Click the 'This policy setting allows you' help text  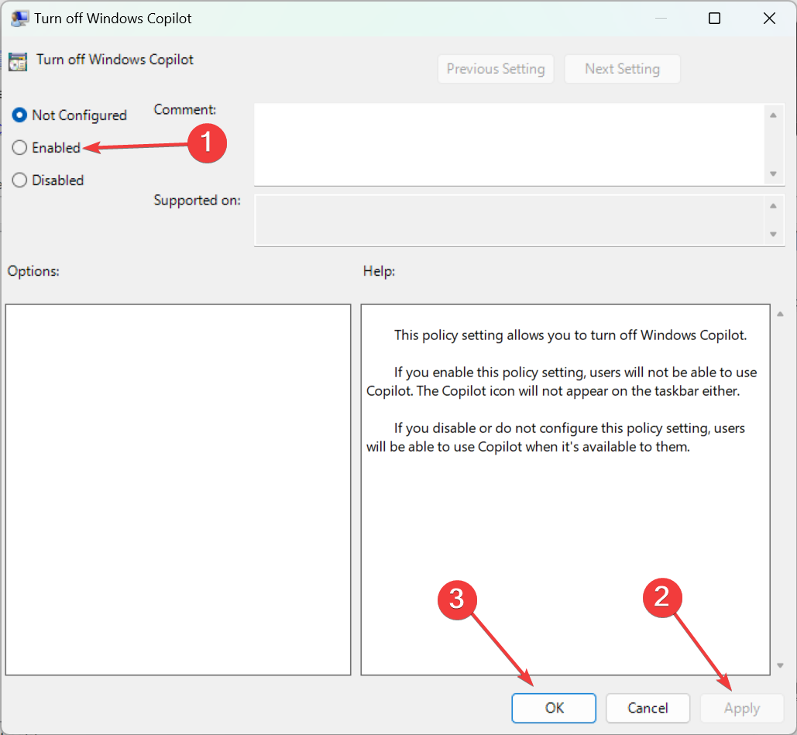click(x=570, y=335)
